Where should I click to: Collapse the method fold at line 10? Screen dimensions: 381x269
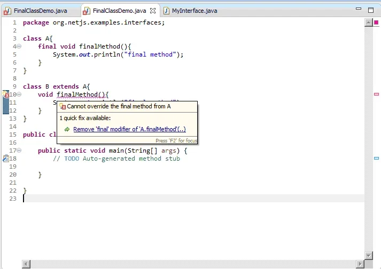tap(19, 94)
